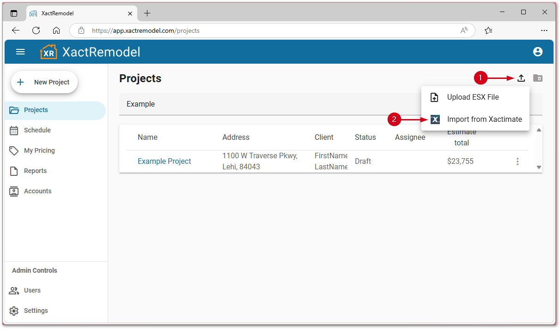The width and height of the screenshot is (560, 329).
Task: Select Upload ESX File menu entry
Action: coord(475,97)
